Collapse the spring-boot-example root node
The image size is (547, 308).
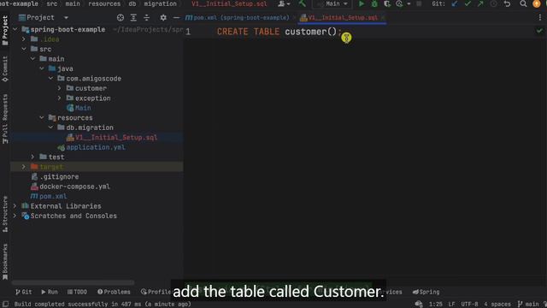15,29
